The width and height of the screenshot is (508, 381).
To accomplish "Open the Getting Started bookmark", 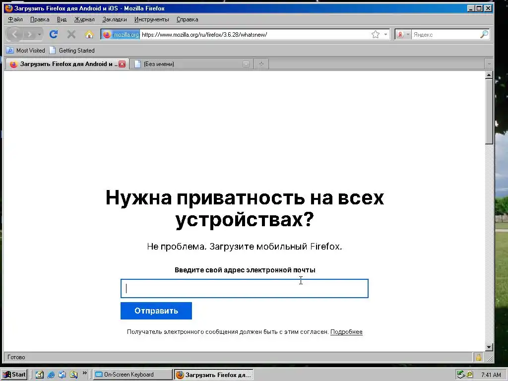I will coord(72,50).
